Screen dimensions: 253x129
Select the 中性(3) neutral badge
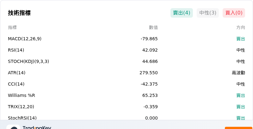[x=208, y=13]
